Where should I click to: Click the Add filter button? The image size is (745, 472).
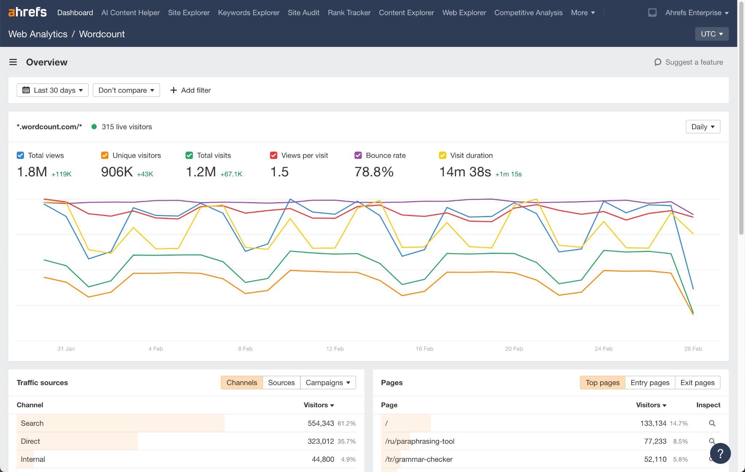click(190, 90)
